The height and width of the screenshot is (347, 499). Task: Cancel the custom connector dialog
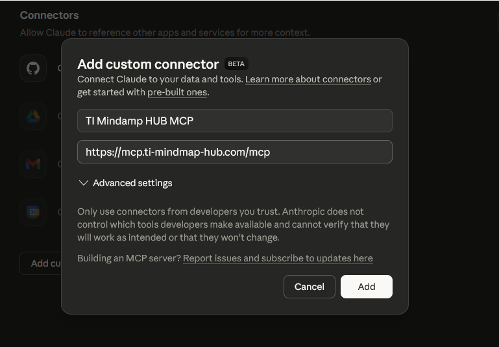pos(309,287)
